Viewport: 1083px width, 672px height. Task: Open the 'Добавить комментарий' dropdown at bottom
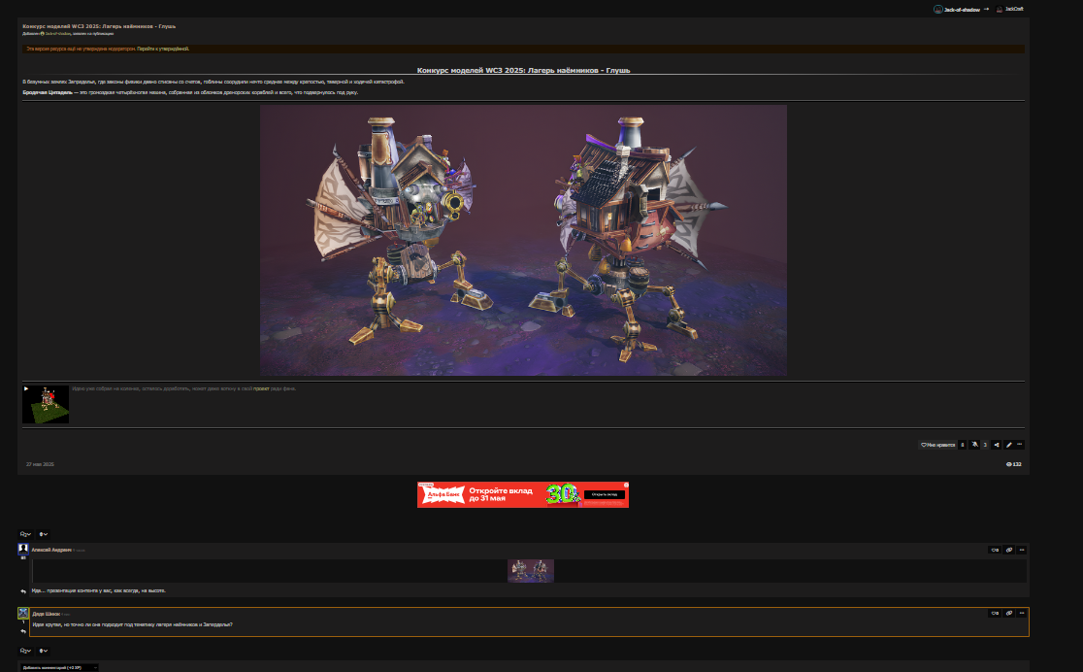click(x=58, y=668)
